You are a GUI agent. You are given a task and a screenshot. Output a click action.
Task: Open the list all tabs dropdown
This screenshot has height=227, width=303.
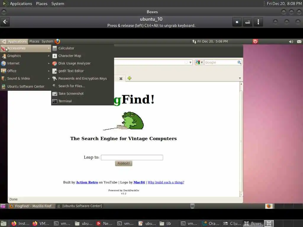(240, 78)
